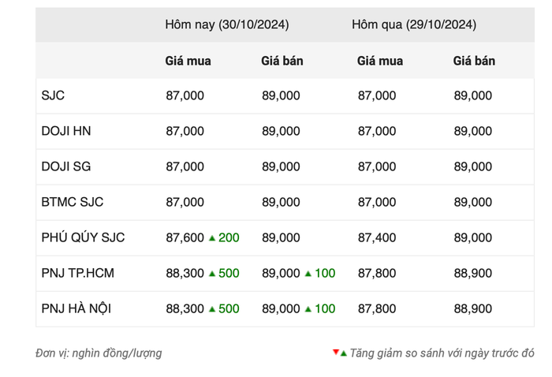Click the up arrow beside 100 in PNJ TP.HCM row

point(308,274)
